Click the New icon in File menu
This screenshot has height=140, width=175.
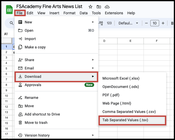pyautogui.click(x=20, y=22)
